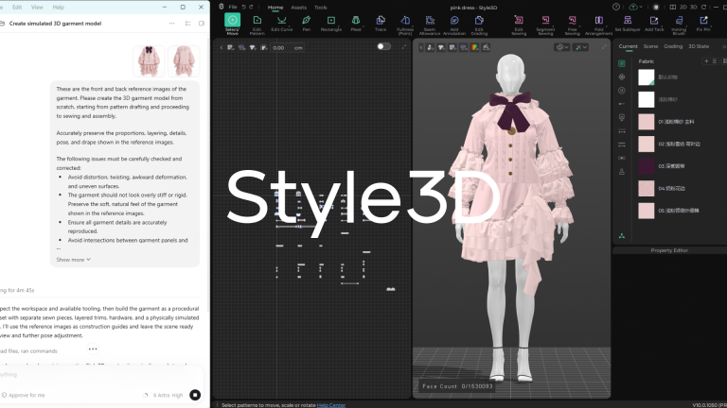Click the Approve for me option
727x408 pixels.
click(23, 395)
